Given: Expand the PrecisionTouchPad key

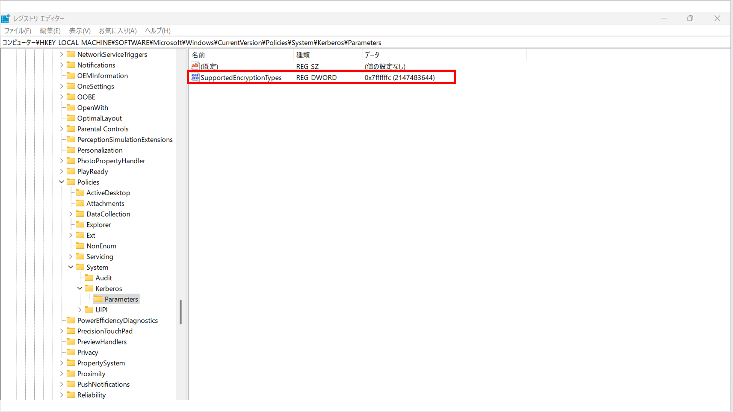Looking at the screenshot, I should click(62, 331).
